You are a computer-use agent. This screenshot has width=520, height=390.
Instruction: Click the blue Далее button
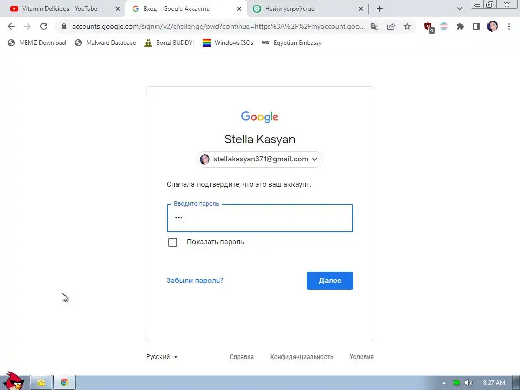point(330,281)
